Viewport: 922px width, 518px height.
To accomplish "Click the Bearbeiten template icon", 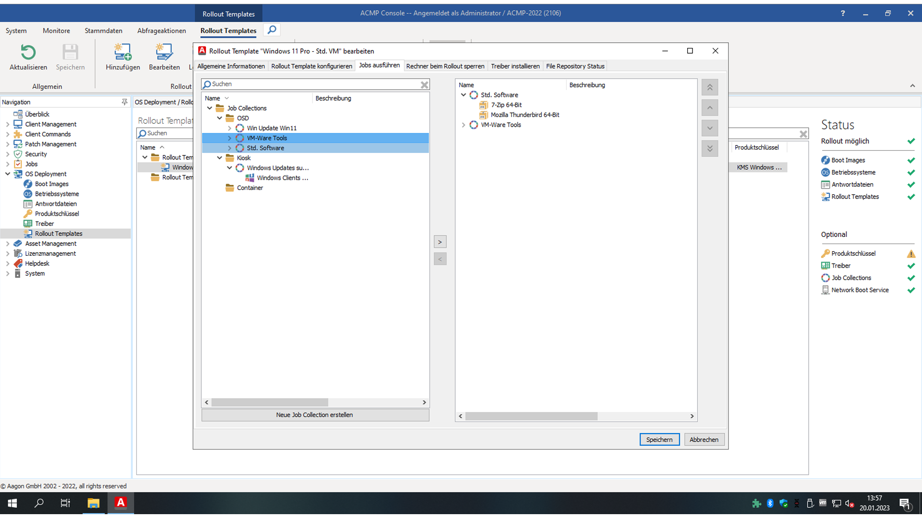I will tap(164, 52).
